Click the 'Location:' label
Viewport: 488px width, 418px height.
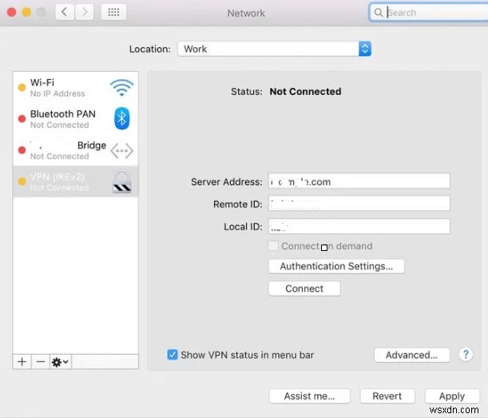coord(149,50)
